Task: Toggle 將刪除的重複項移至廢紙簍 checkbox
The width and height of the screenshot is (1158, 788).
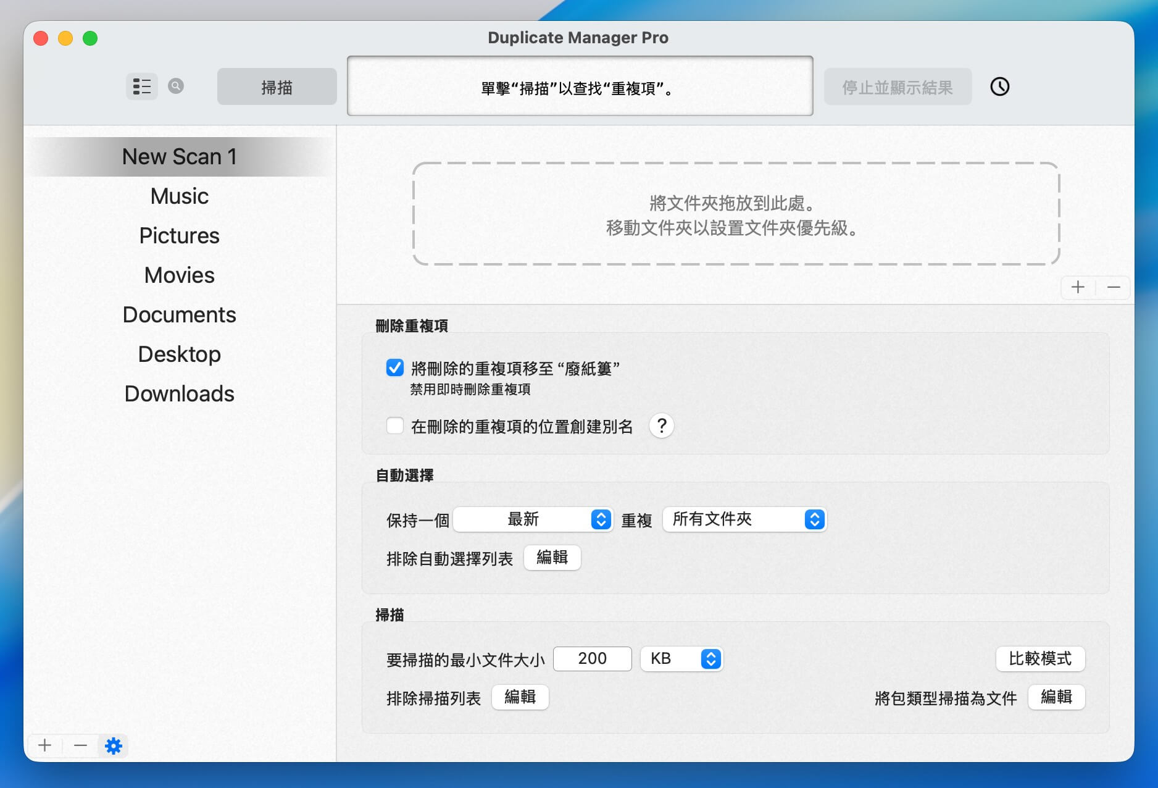Action: [x=395, y=368]
